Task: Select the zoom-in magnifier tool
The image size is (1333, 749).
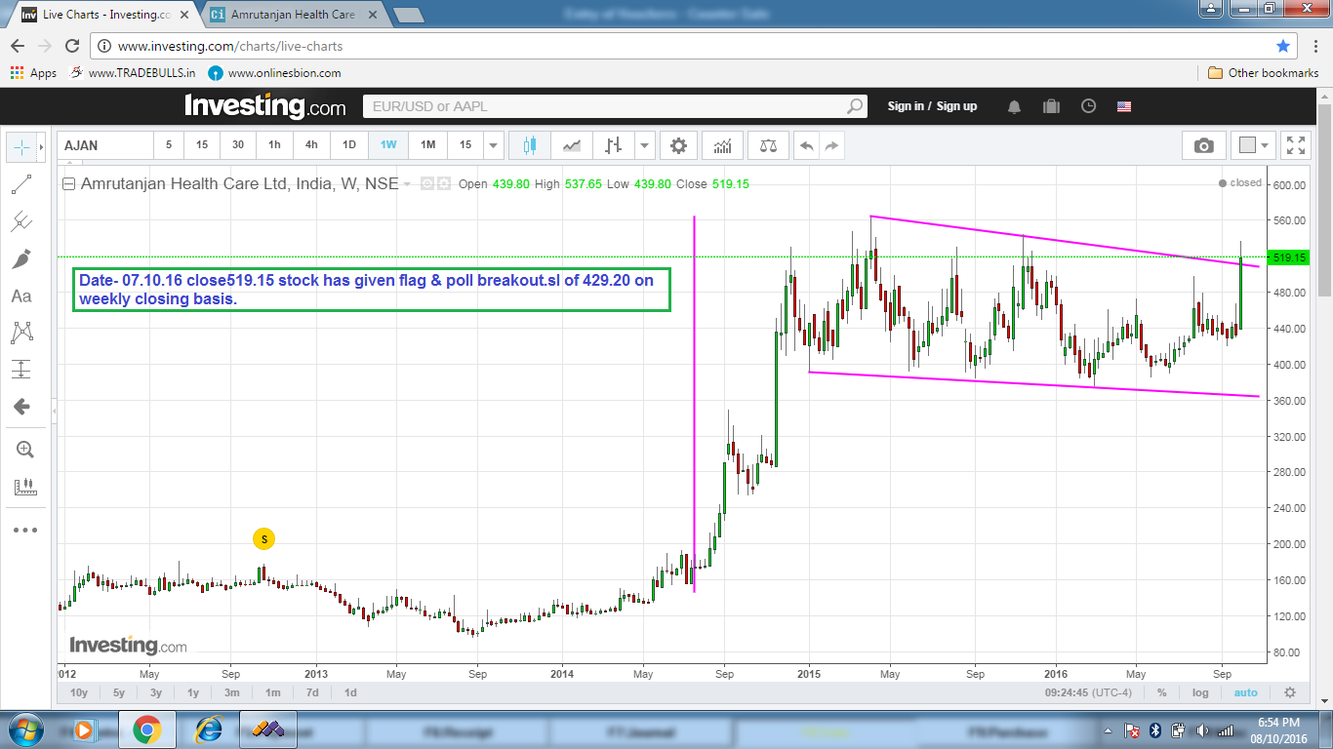Action: 24,450
